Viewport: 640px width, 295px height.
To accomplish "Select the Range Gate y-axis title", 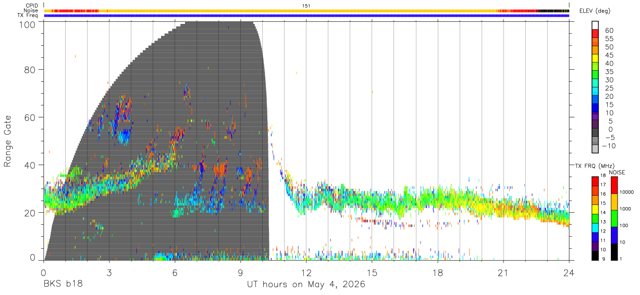I will tap(8, 142).
